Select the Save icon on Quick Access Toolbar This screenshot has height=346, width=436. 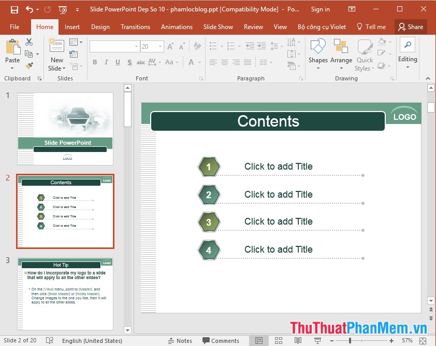[x=14, y=9]
